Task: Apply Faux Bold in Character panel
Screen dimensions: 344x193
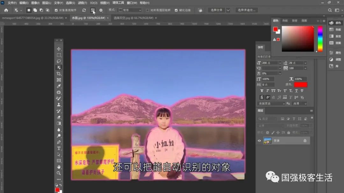Action: [262, 91]
